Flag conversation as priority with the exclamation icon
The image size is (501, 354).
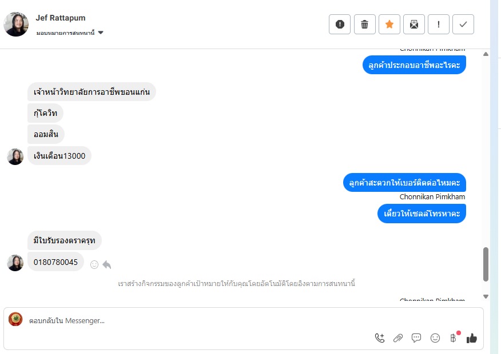438,24
